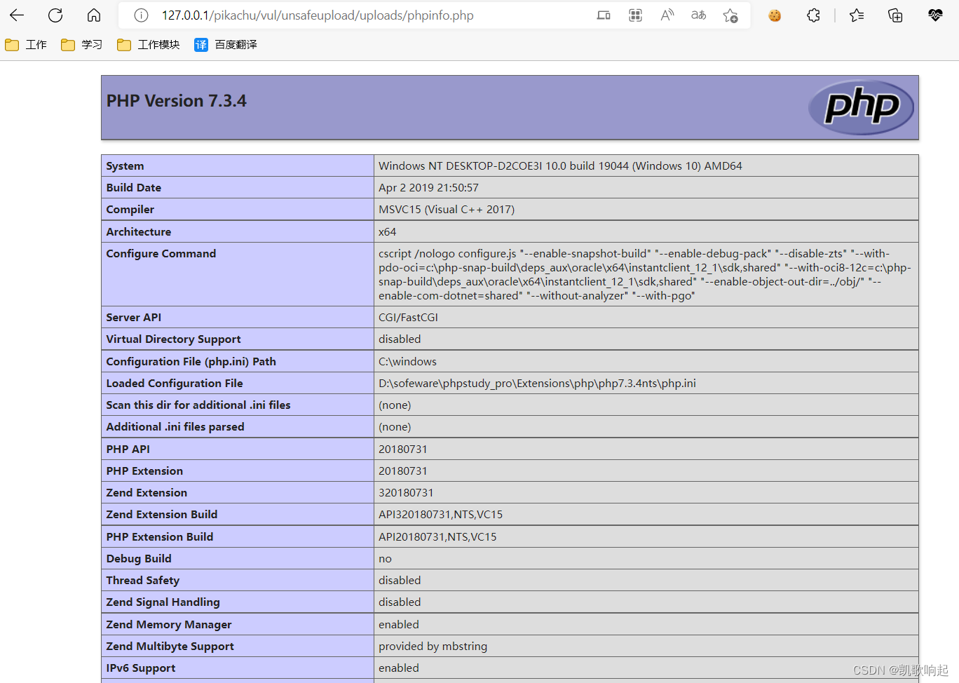The height and width of the screenshot is (683, 959).
Task: Open the 工作模块 bookmark folder
Action: tap(149, 45)
